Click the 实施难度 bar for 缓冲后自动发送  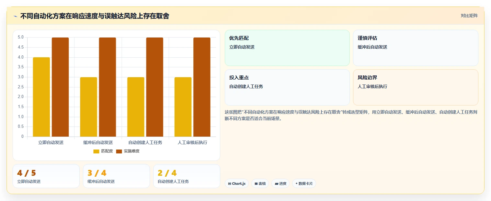[x=108, y=87]
